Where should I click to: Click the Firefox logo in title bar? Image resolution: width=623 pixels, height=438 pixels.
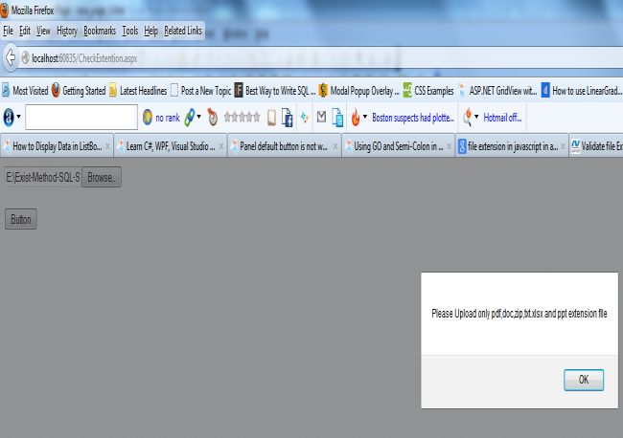(x=5, y=11)
